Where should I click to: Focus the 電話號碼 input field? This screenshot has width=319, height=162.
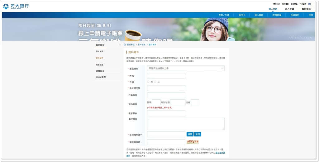pos(178,102)
